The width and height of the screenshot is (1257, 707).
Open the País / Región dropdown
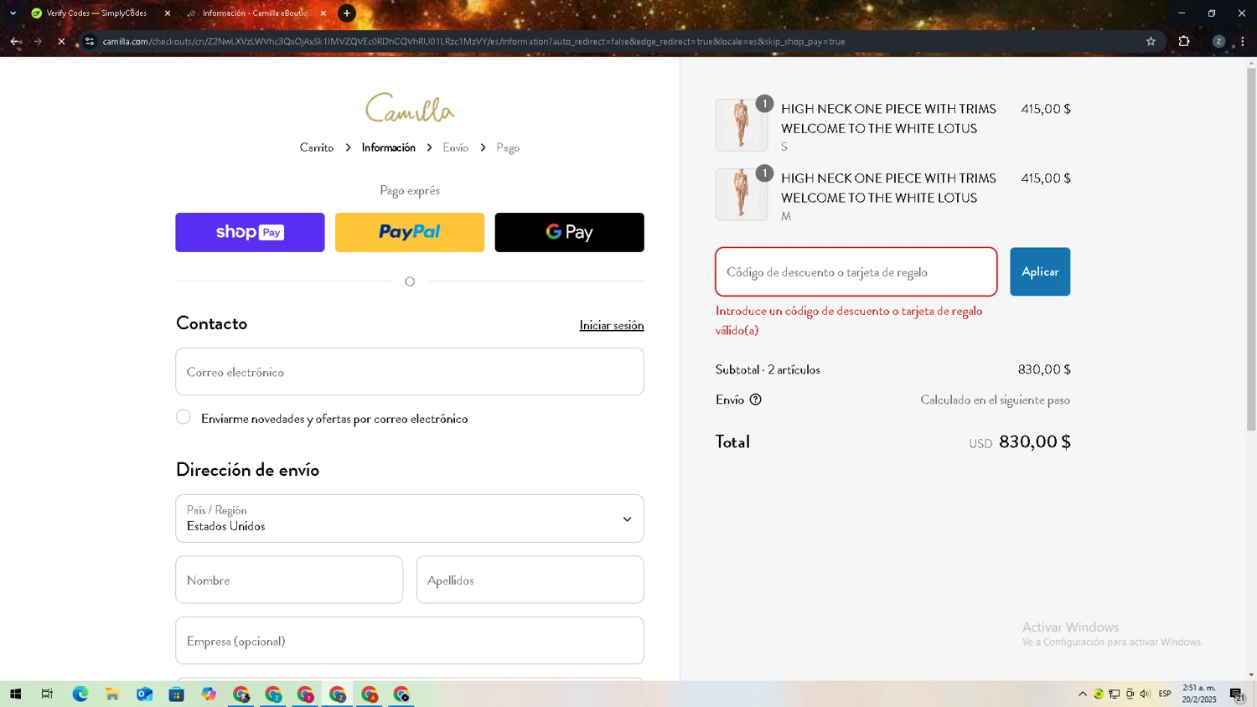[x=410, y=519]
